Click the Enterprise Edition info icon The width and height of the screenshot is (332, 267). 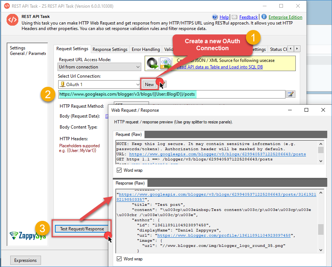click(x=264, y=17)
